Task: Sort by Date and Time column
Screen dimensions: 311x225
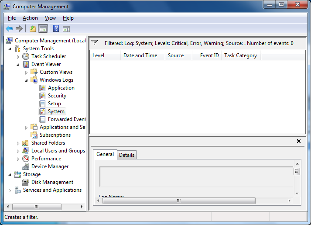Action: [x=140, y=55]
